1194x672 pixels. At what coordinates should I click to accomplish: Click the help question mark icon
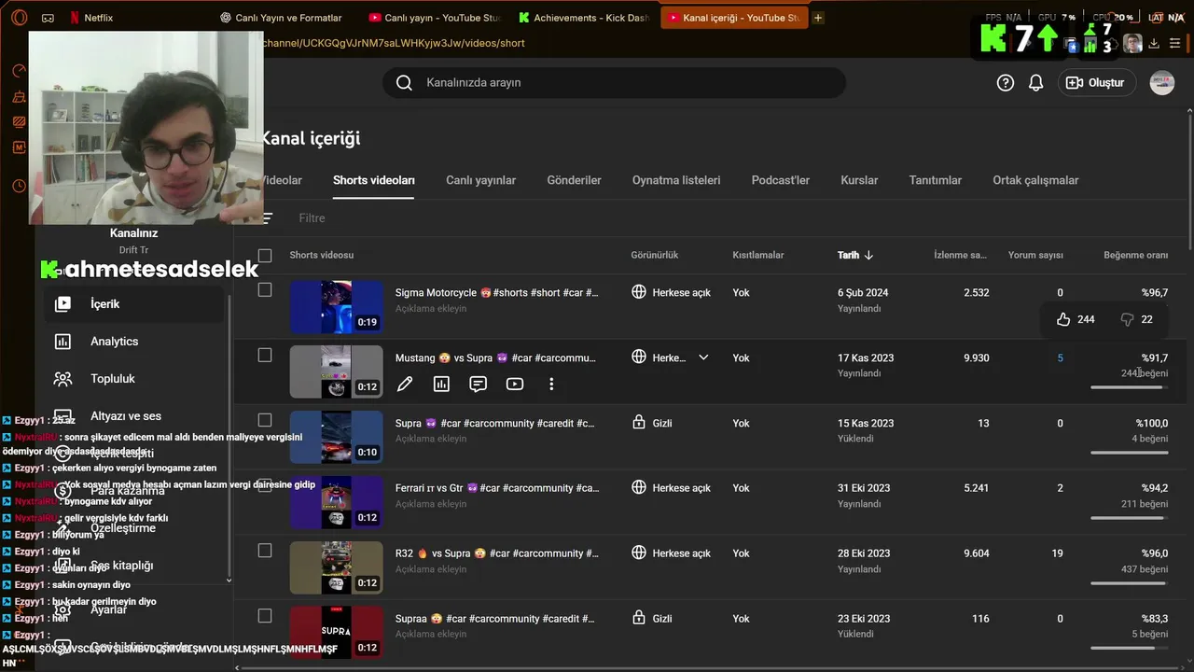1005,83
